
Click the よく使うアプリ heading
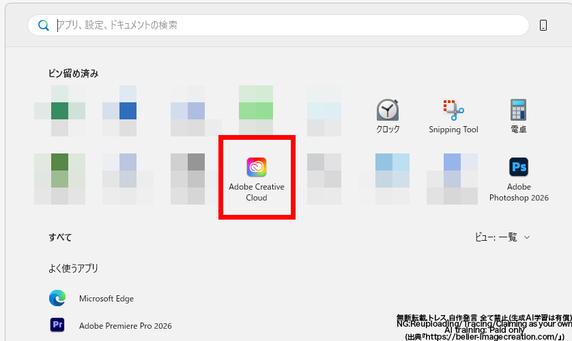click(x=73, y=269)
